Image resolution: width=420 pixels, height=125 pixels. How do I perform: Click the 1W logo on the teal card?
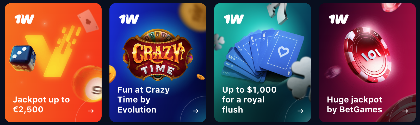(234, 19)
